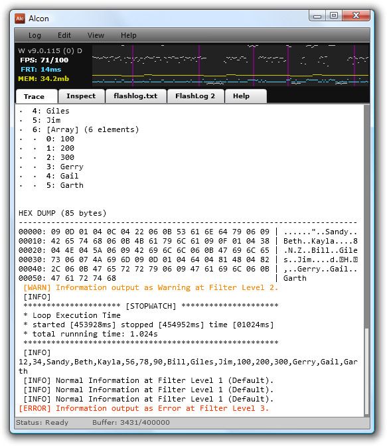Open the Log menu

(35, 35)
